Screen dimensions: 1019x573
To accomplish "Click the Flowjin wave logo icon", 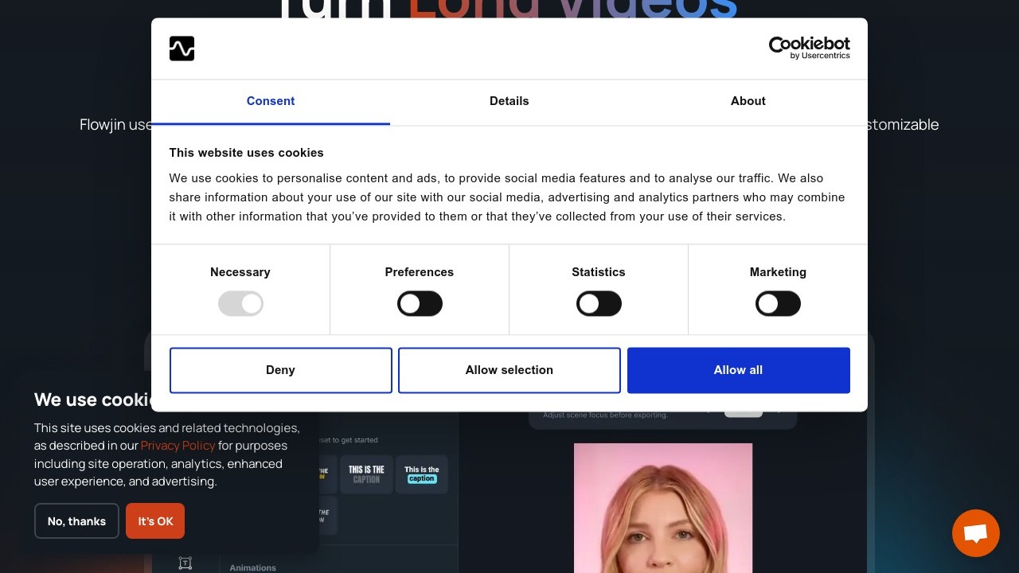I will click(x=182, y=49).
